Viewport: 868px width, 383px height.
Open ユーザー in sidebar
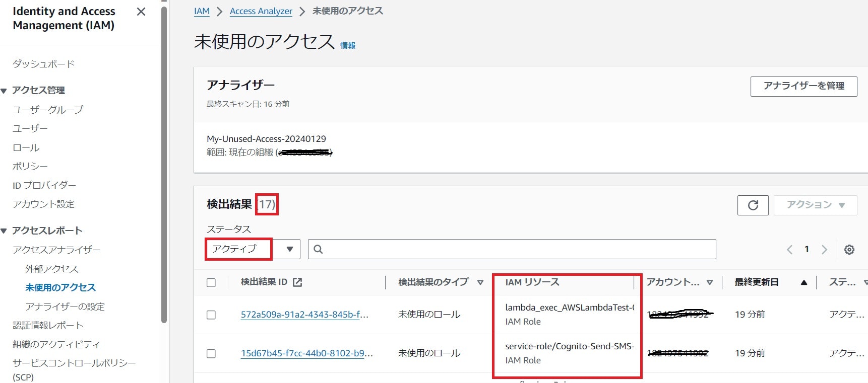coord(30,128)
